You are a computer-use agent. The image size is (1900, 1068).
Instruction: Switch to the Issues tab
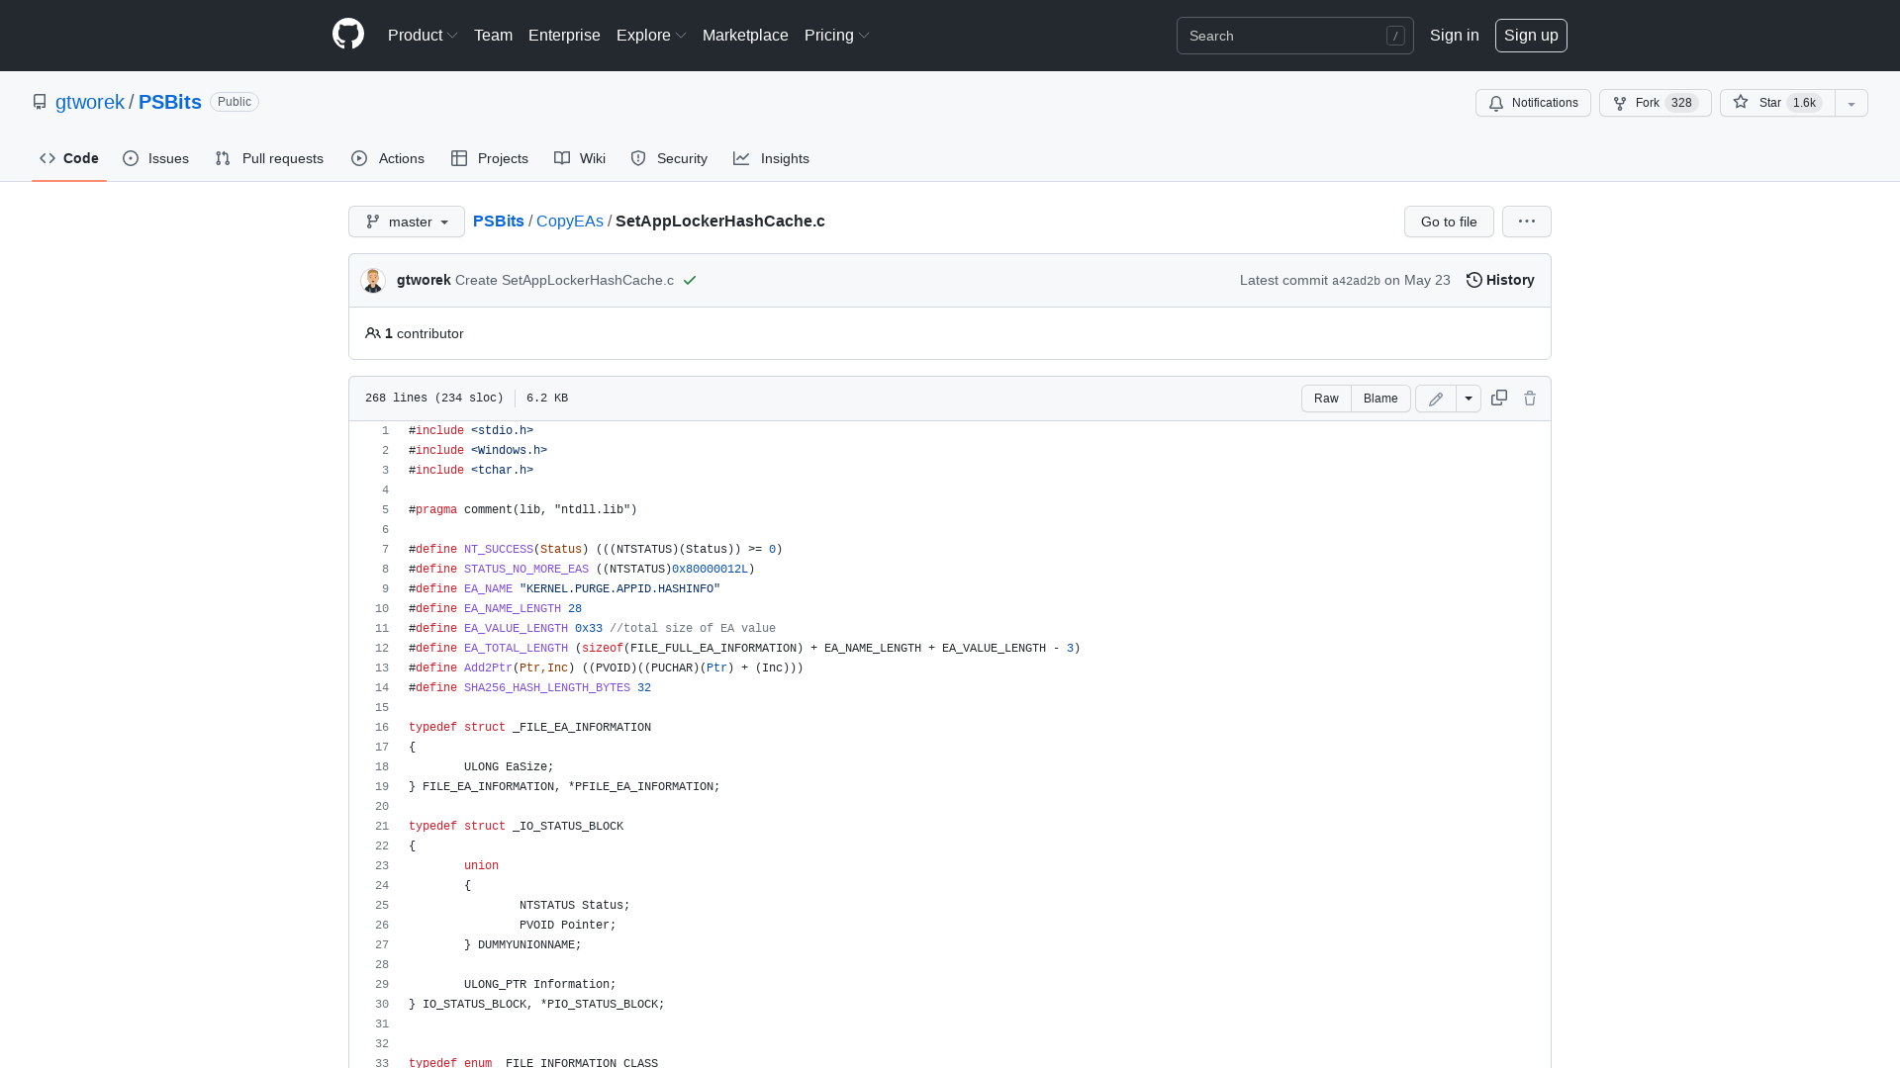pyautogui.click(x=156, y=158)
